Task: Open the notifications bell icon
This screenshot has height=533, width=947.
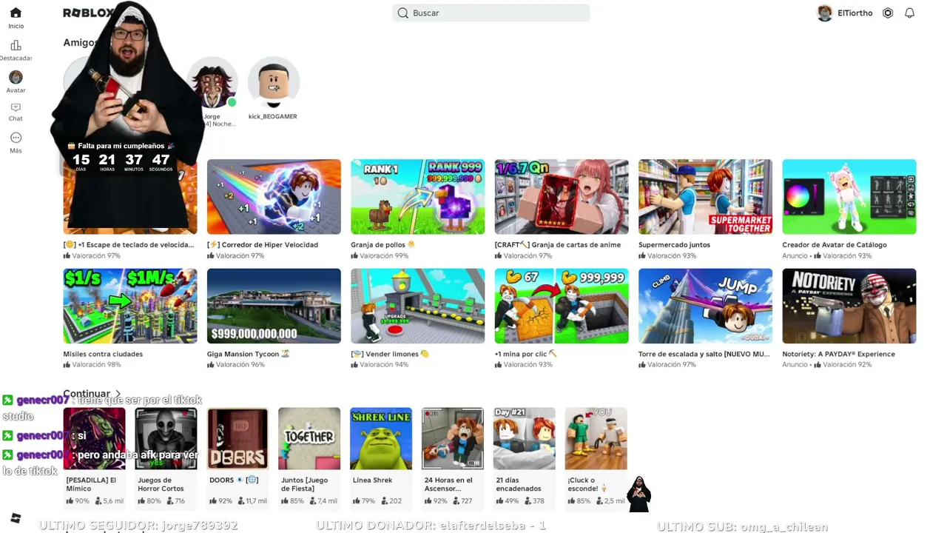Action: pos(910,13)
